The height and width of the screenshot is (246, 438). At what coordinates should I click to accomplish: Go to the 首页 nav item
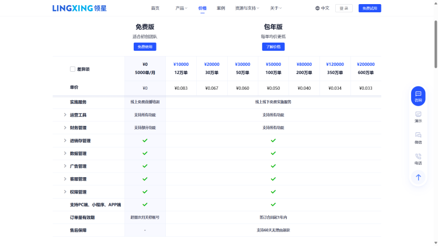[155, 8]
